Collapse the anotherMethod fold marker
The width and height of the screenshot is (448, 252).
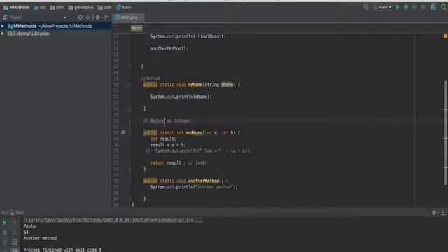pyautogui.click(x=129, y=181)
